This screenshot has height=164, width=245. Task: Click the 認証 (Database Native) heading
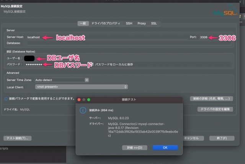pyautogui.click(x=21, y=52)
